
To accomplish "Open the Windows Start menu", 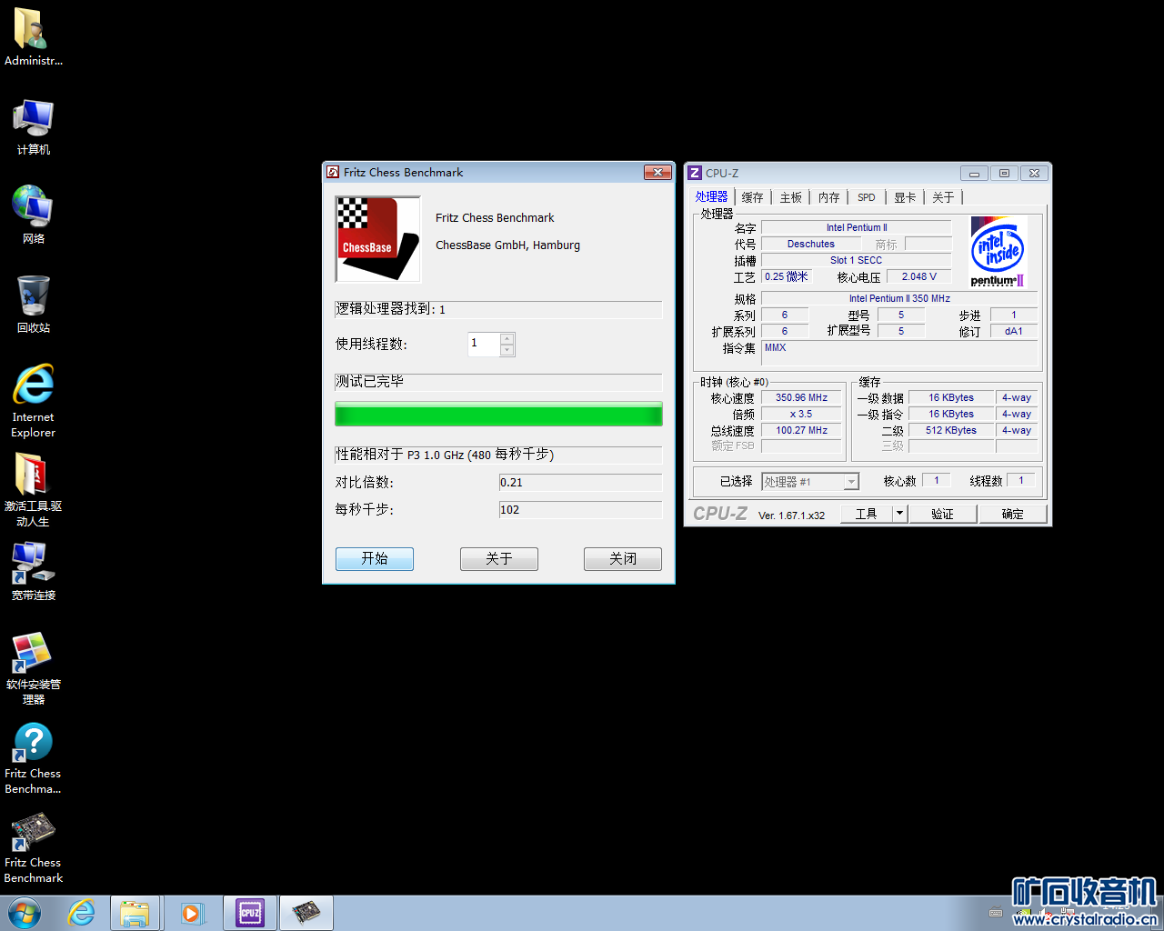I will (25, 913).
